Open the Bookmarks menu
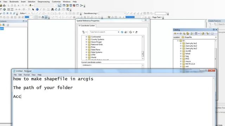 [14, 2]
